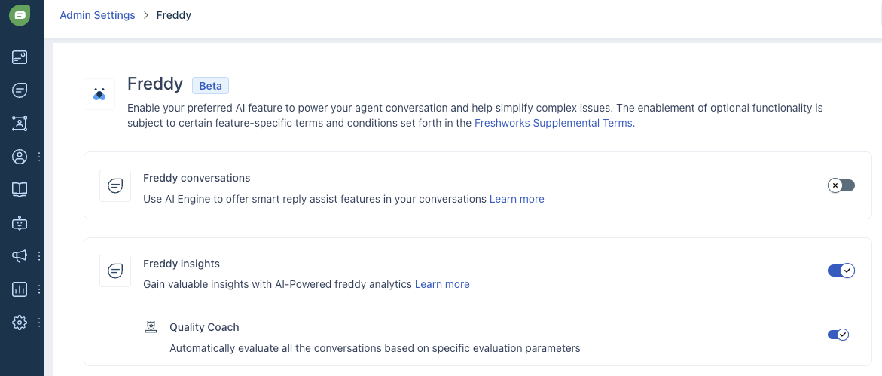Screen dimensions: 882x376
Task: Open the bot builder icon in sidebar
Action: point(20,223)
